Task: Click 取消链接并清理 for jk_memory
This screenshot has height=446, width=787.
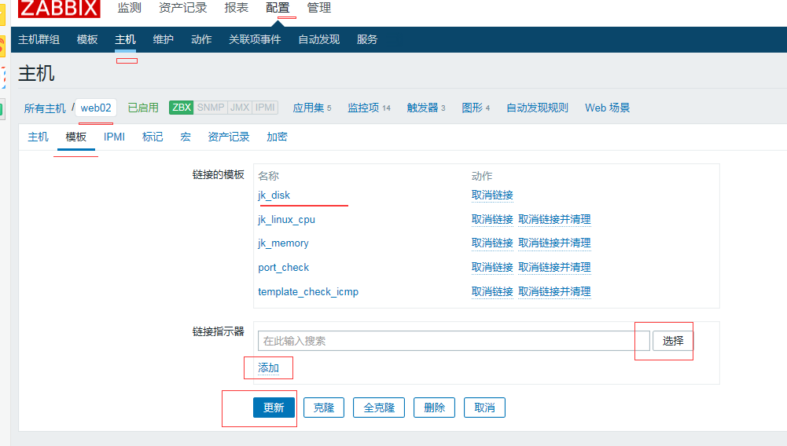Action: (554, 243)
